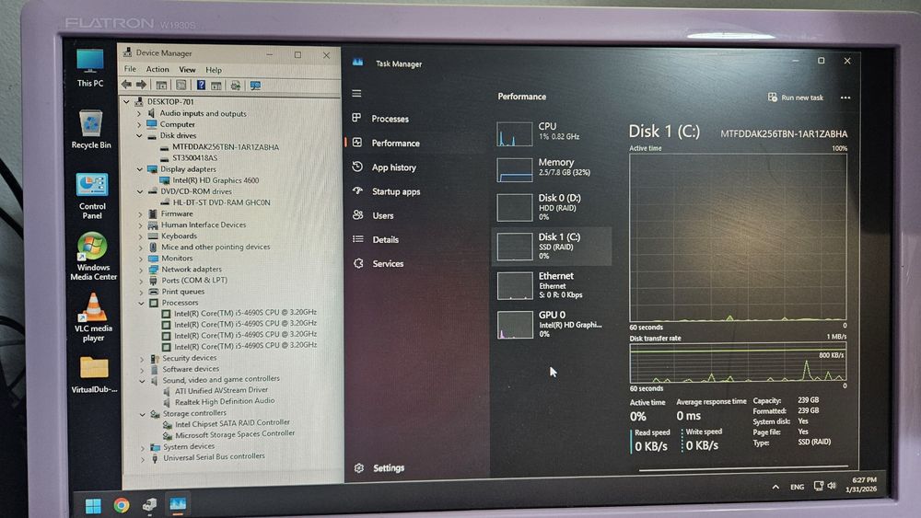The width and height of the screenshot is (921, 518).
Task: Click the ENG language indicator
Action: pos(797,487)
